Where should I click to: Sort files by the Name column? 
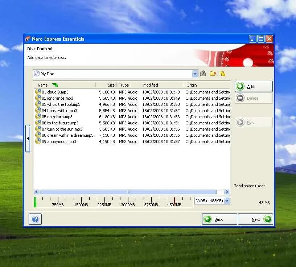tap(65, 85)
